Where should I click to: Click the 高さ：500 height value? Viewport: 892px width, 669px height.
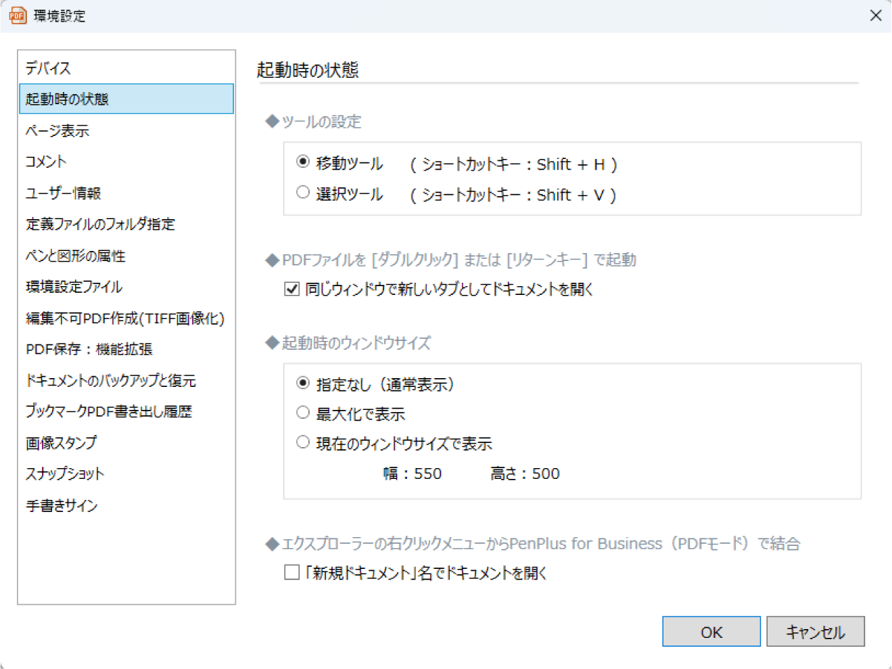coord(525,474)
